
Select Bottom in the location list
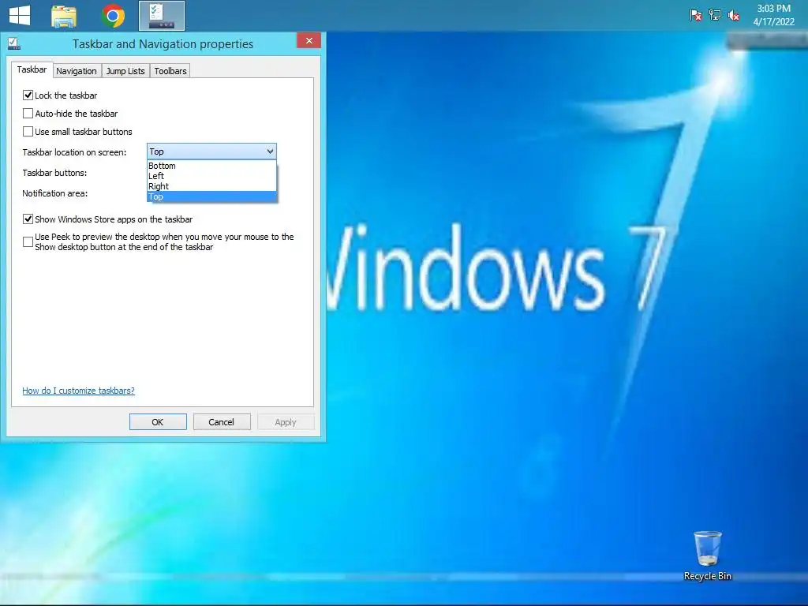(211, 166)
